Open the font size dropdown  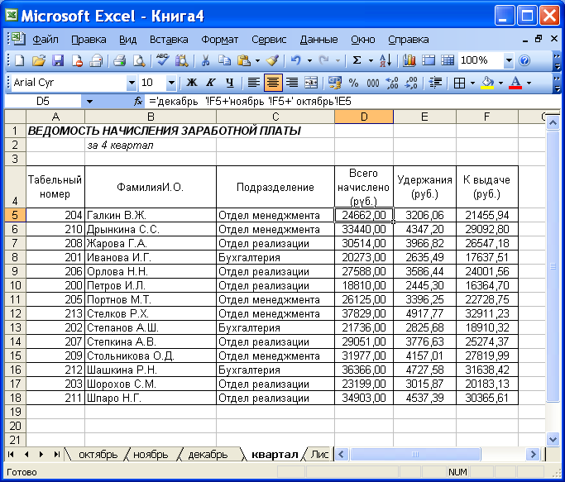171,84
